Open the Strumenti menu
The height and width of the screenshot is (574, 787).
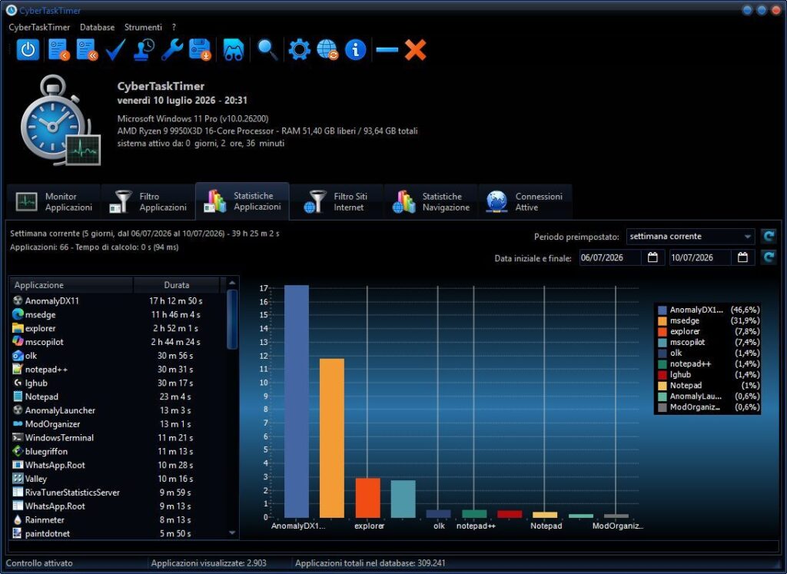(143, 27)
